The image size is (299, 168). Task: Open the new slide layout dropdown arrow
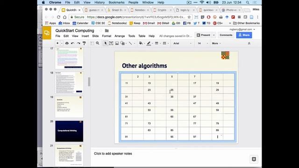coord(62,43)
